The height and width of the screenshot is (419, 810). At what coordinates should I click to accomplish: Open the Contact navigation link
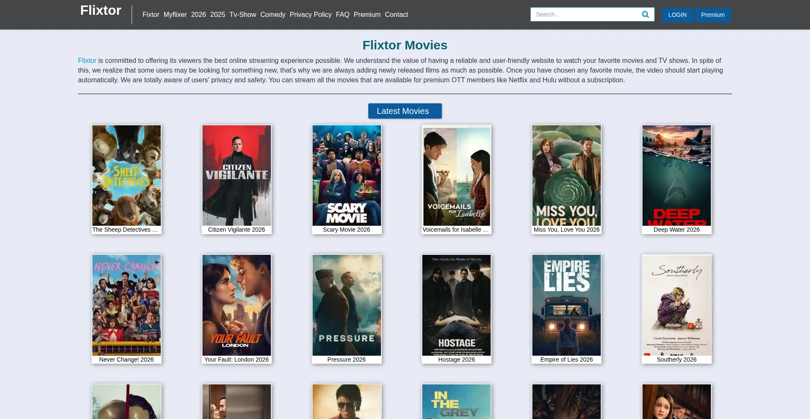click(x=397, y=14)
